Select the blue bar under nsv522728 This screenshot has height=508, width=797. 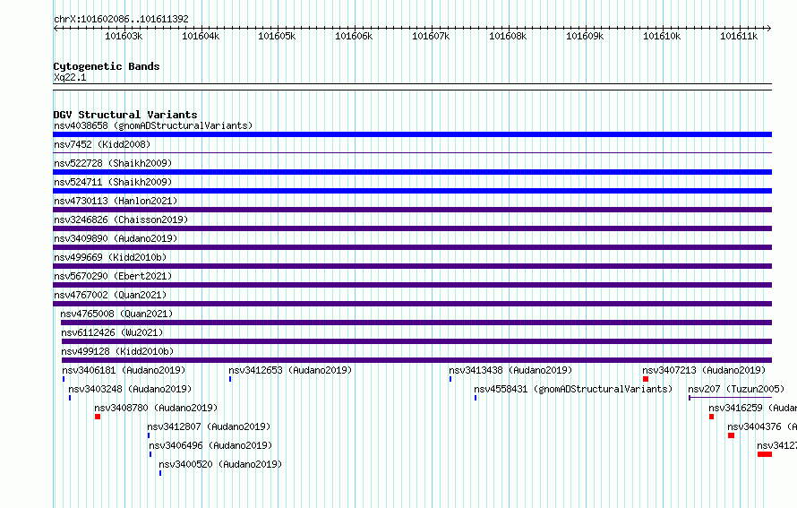click(x=412, y=172)
